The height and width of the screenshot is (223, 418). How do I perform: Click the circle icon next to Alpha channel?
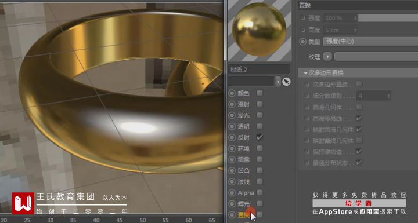click(x=232, y=193)
